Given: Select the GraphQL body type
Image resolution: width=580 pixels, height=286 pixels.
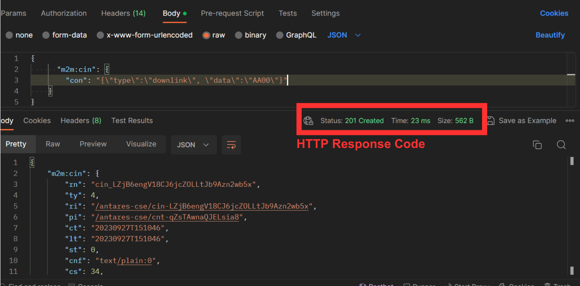Looking at the screenshot, I should [280, 35].
